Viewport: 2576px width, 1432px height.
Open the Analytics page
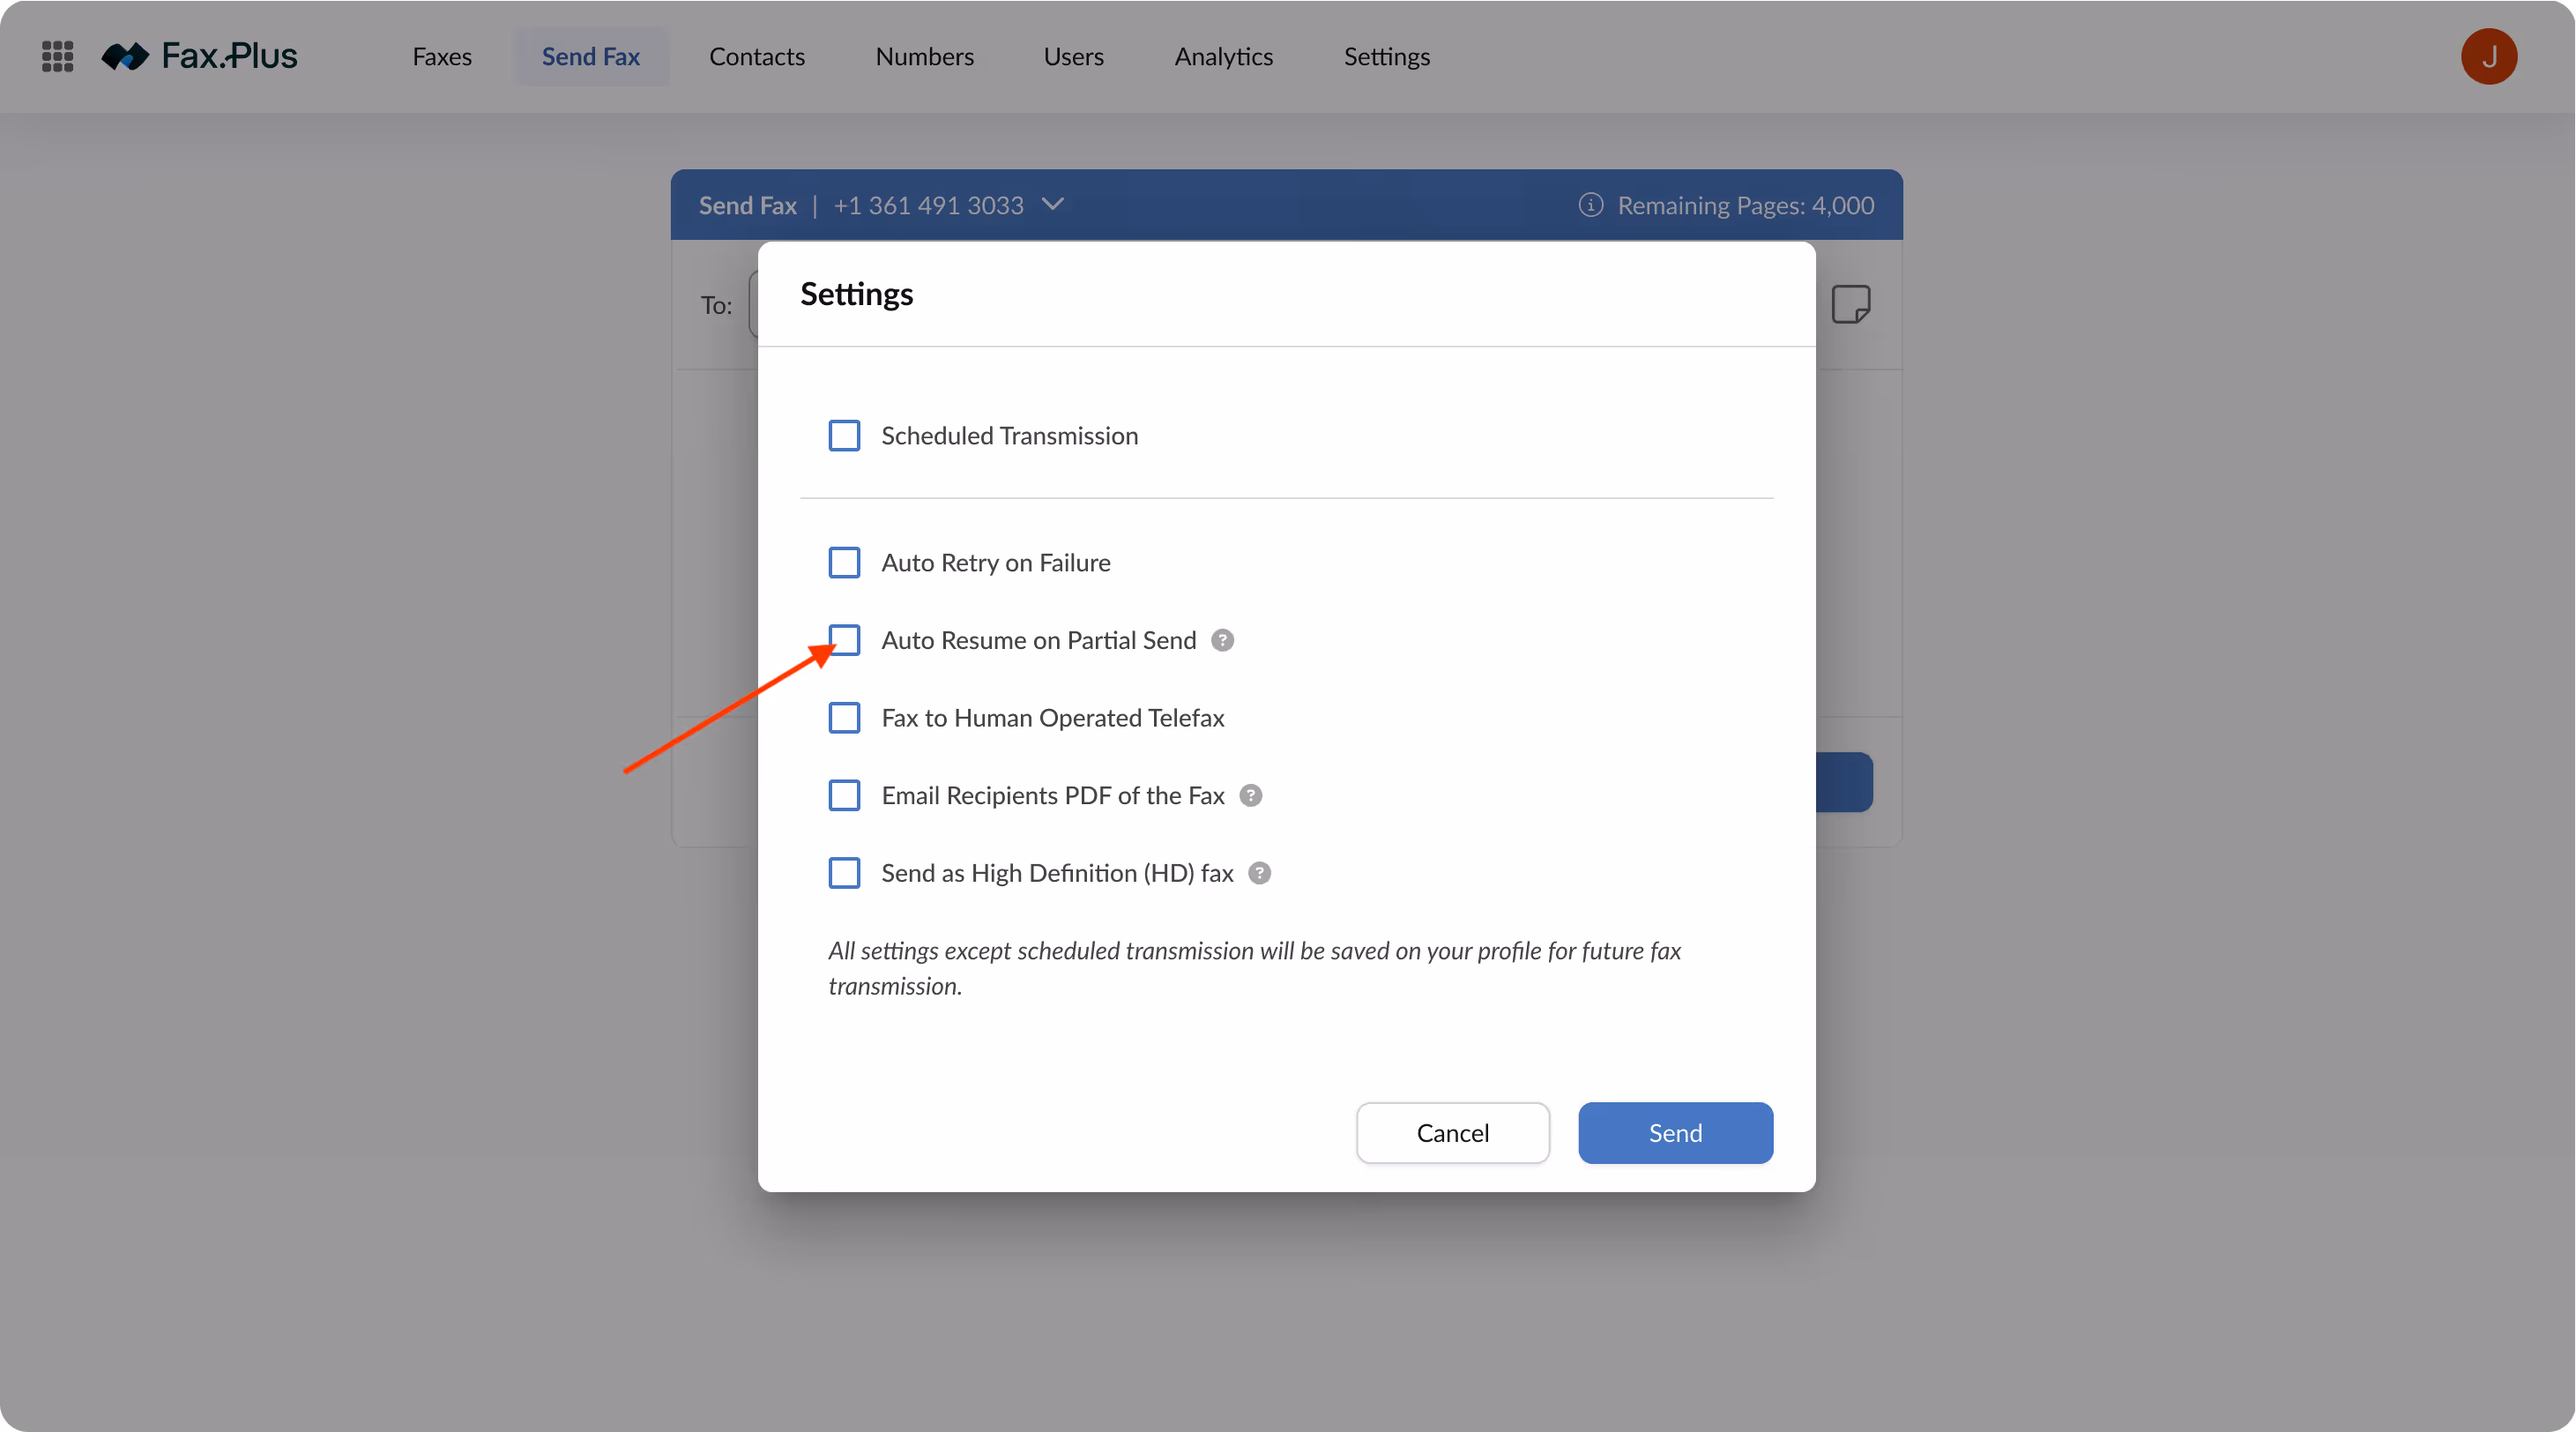[x=1223, y=56]
